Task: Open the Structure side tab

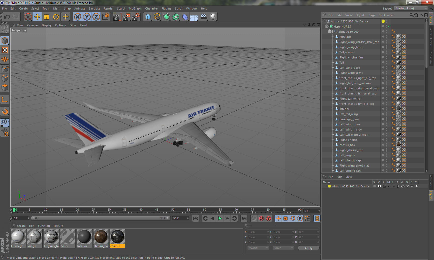Action: [431, 58]
